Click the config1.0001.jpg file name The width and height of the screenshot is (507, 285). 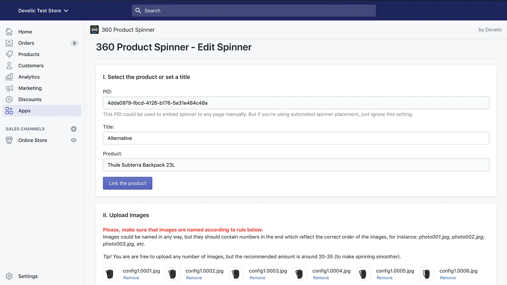[x=141, y=271]
